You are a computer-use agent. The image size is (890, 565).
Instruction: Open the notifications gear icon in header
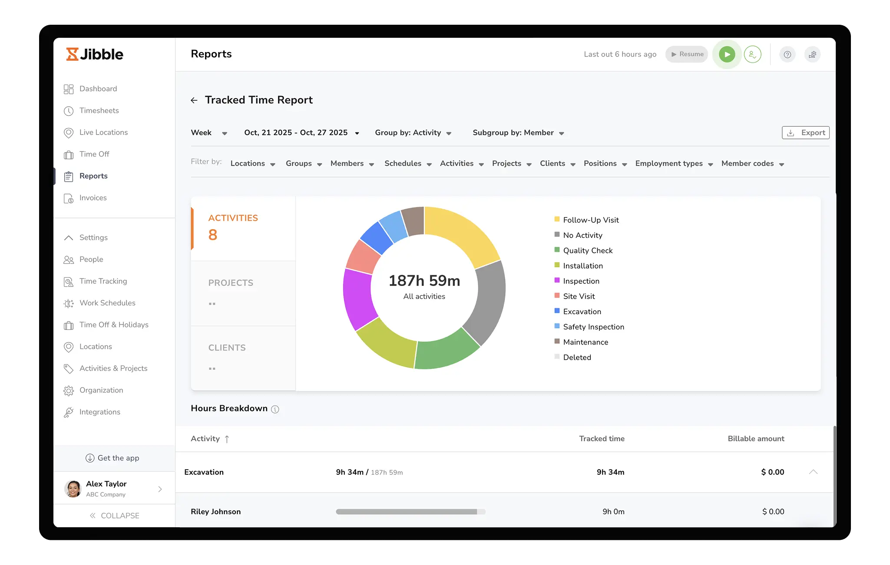(x=813, y=54)
